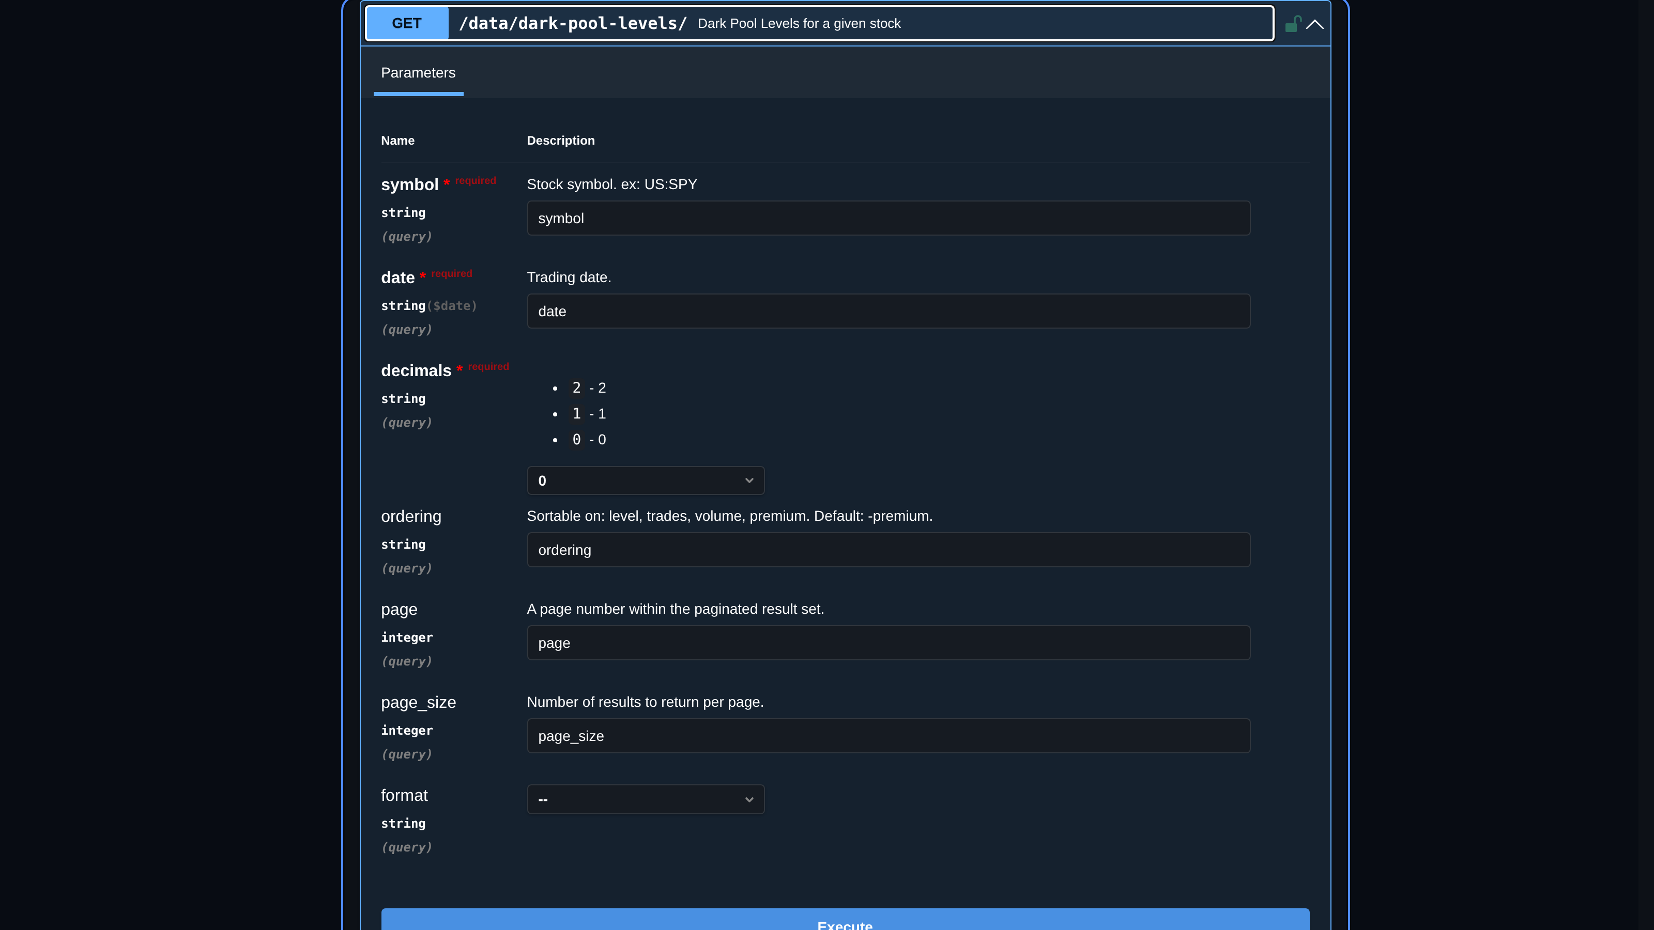Click the 'Trading date.' description
The height and width of the screenshot is (930, 1654).
(x=568, y=277)
